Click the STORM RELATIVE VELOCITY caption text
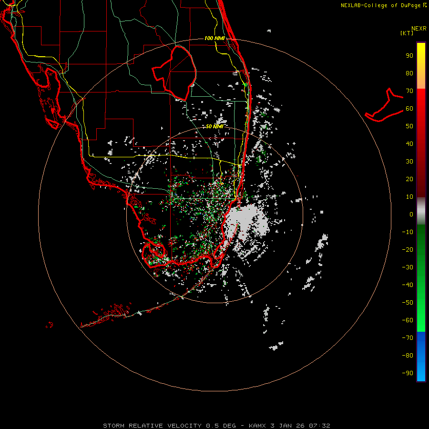 153,426
